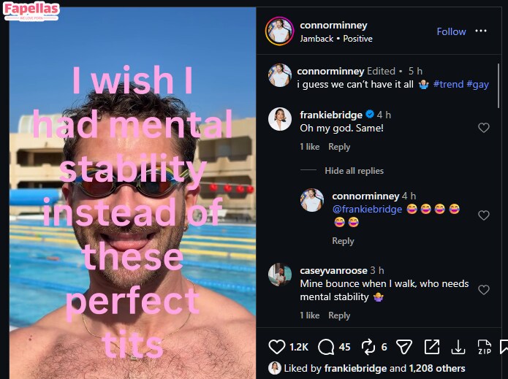Click the Fapellas site logo

click(x=31, y=11)
